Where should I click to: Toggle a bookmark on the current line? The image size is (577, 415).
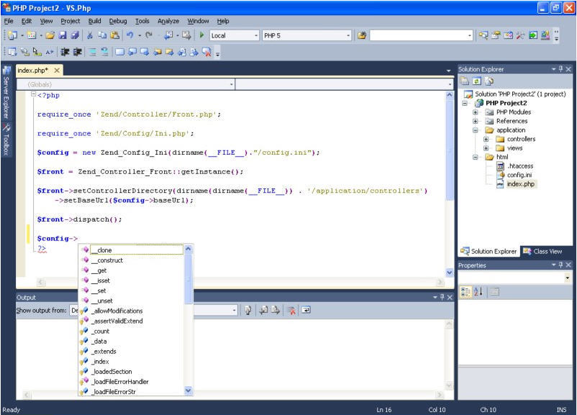click(119, 53)
